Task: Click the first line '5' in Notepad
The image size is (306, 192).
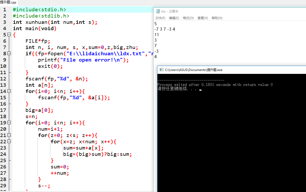Action: pyautogui.click(x=156, y=24)
